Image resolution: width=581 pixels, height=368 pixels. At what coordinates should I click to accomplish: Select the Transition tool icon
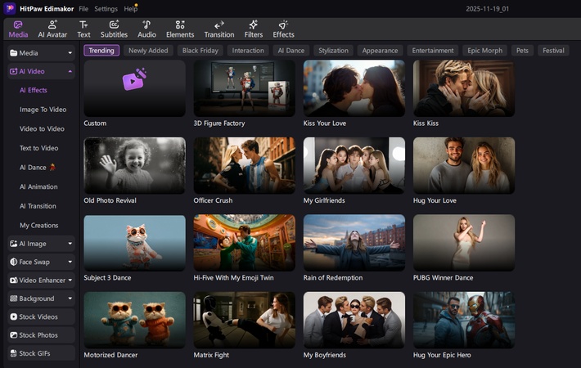point(218,25)
